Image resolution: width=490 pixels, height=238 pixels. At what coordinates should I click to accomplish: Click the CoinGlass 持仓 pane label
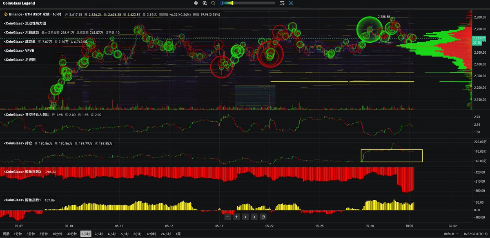point(18,143)
